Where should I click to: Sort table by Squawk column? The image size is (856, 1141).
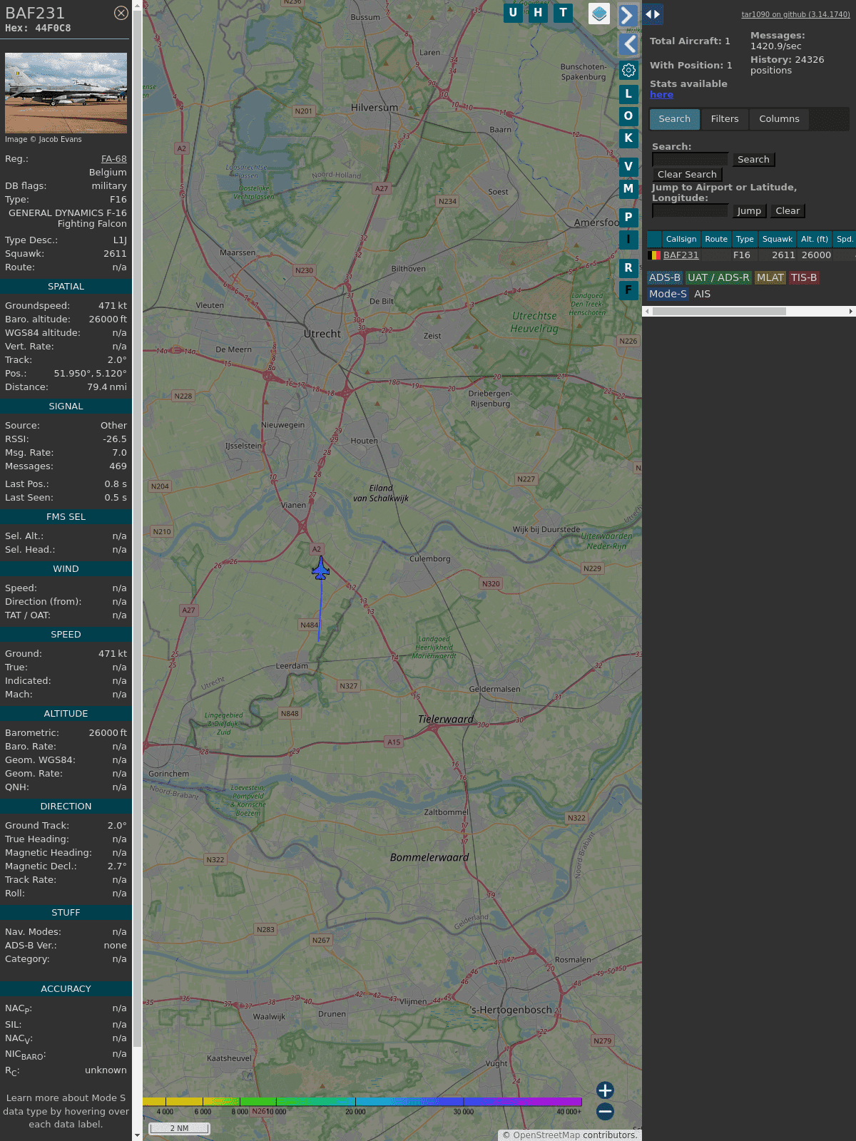tap(778, 239)
